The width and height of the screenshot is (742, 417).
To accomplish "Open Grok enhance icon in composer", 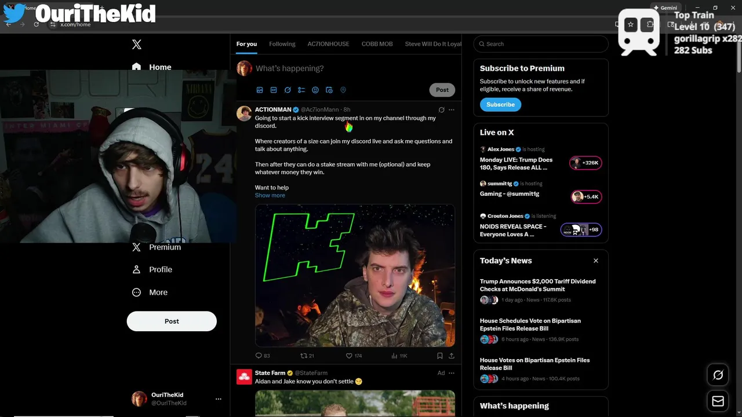I will click(x=288, y=90).
